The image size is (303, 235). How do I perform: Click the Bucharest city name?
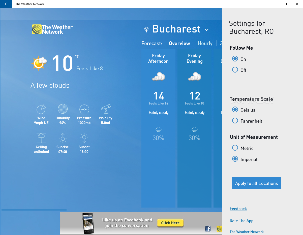176,29
